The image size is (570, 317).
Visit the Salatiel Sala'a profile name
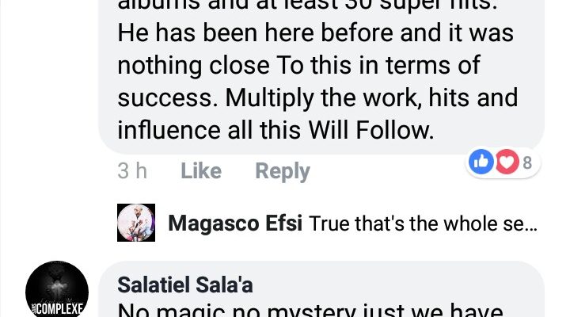tap(185, 285)
